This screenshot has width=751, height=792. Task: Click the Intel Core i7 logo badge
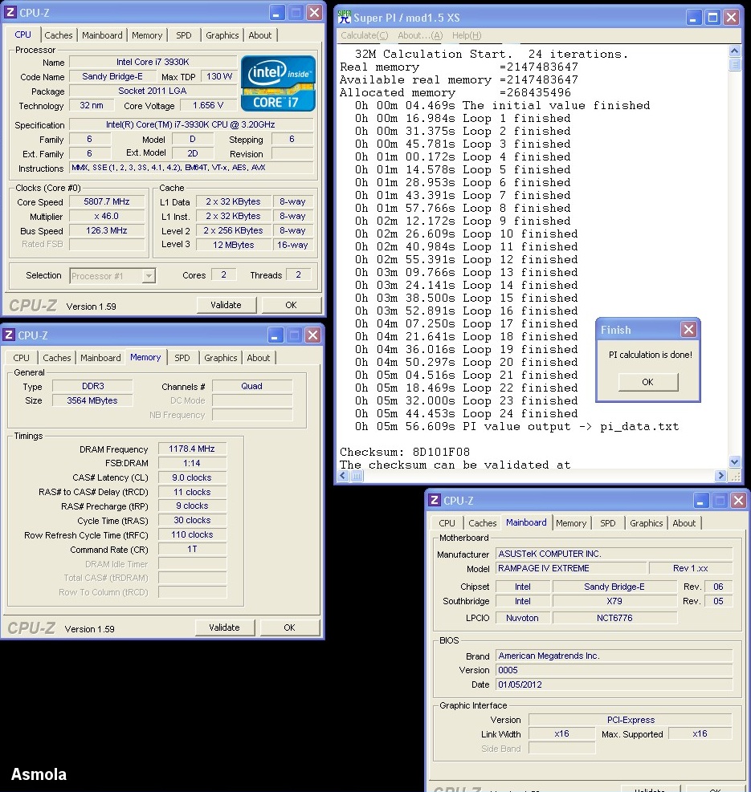[x=278, y=83]
